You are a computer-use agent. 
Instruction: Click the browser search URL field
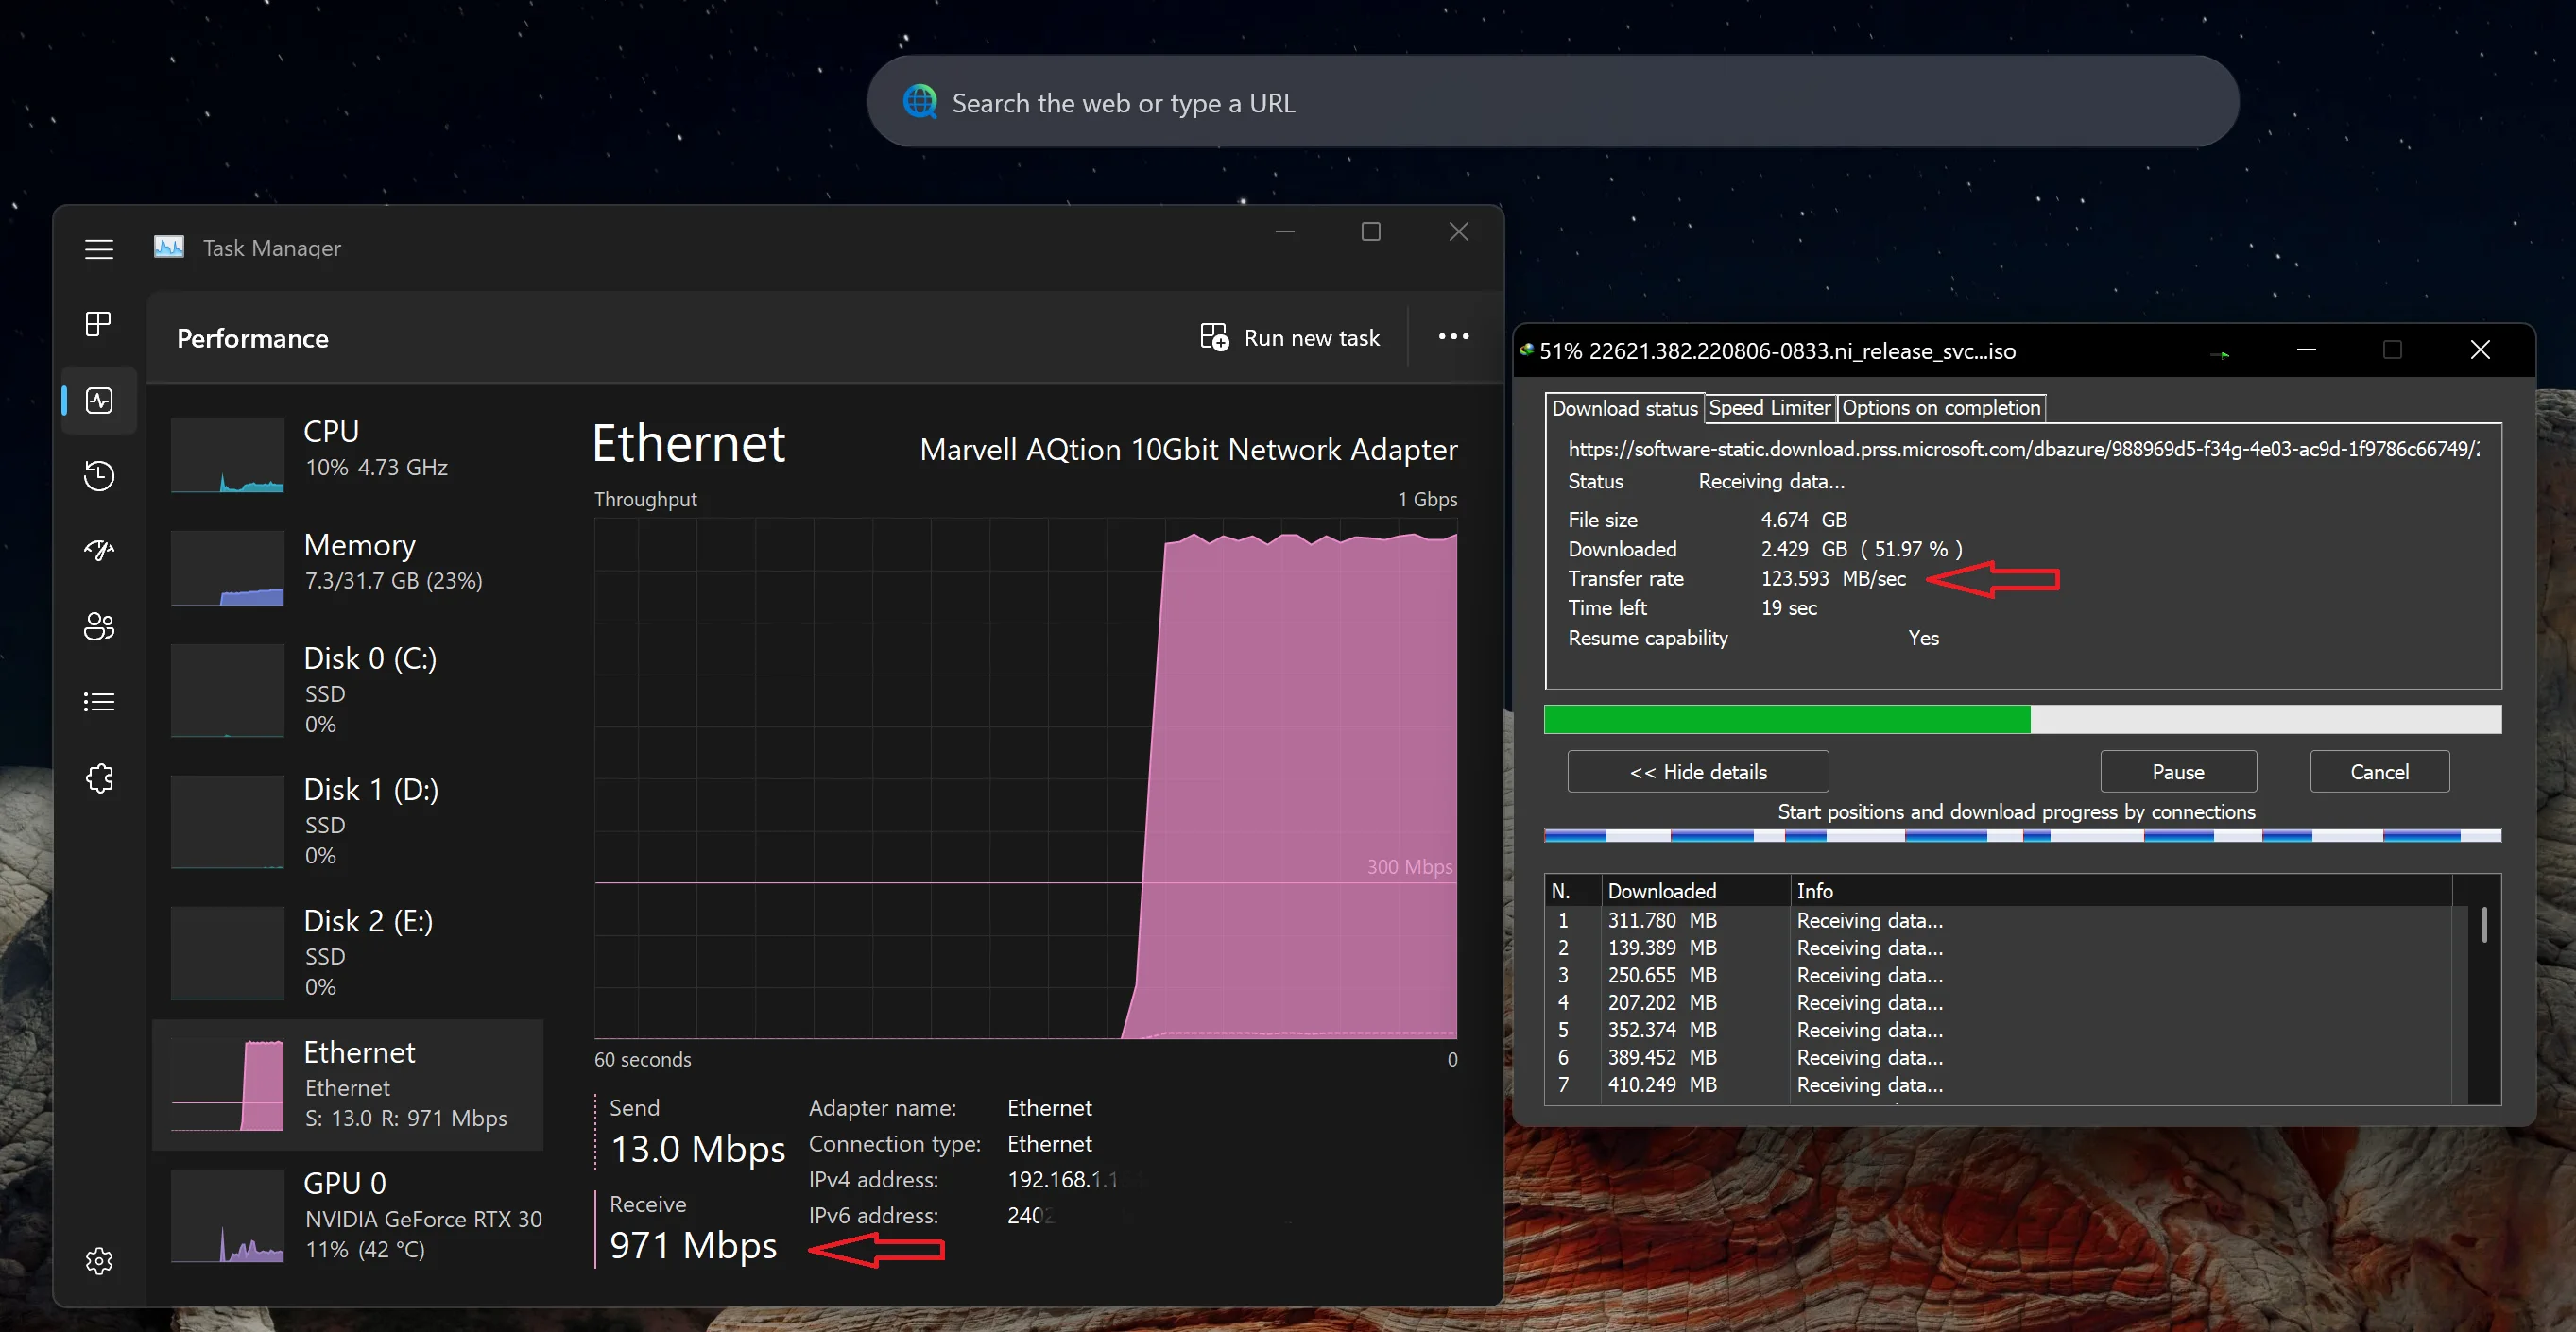[x=1550, y=103]
